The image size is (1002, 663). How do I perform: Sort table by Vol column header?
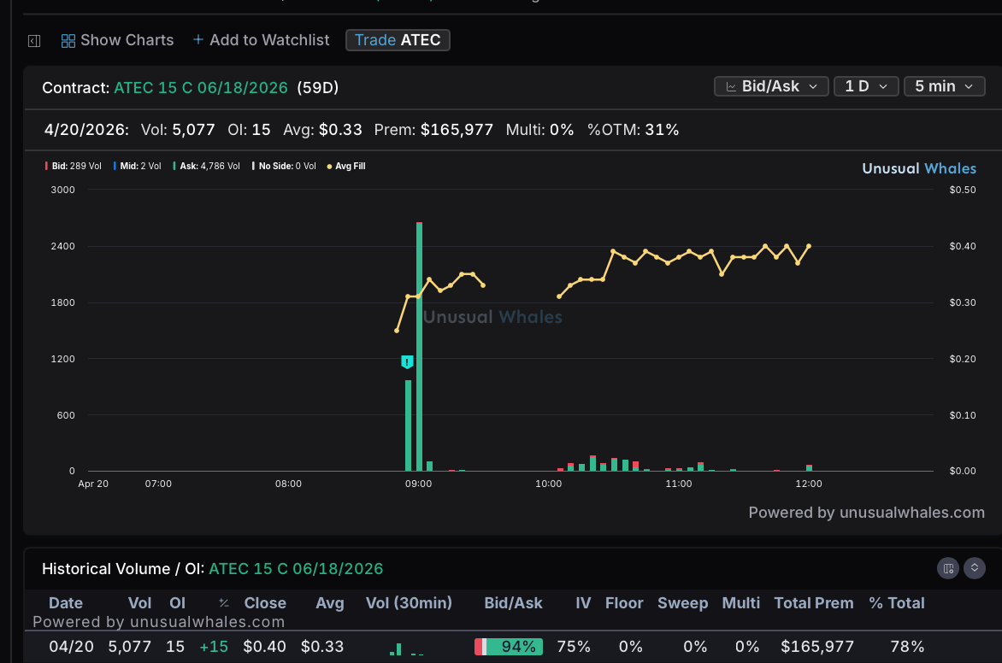pos(139,603)
